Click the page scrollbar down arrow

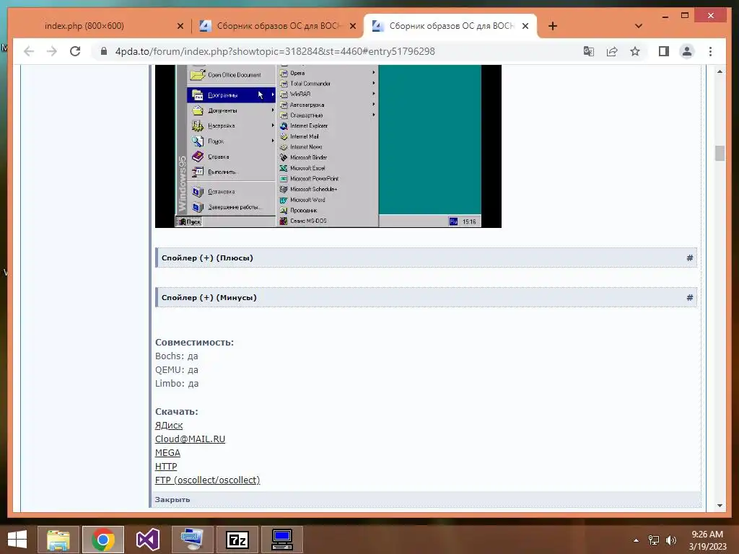point(720,506)
